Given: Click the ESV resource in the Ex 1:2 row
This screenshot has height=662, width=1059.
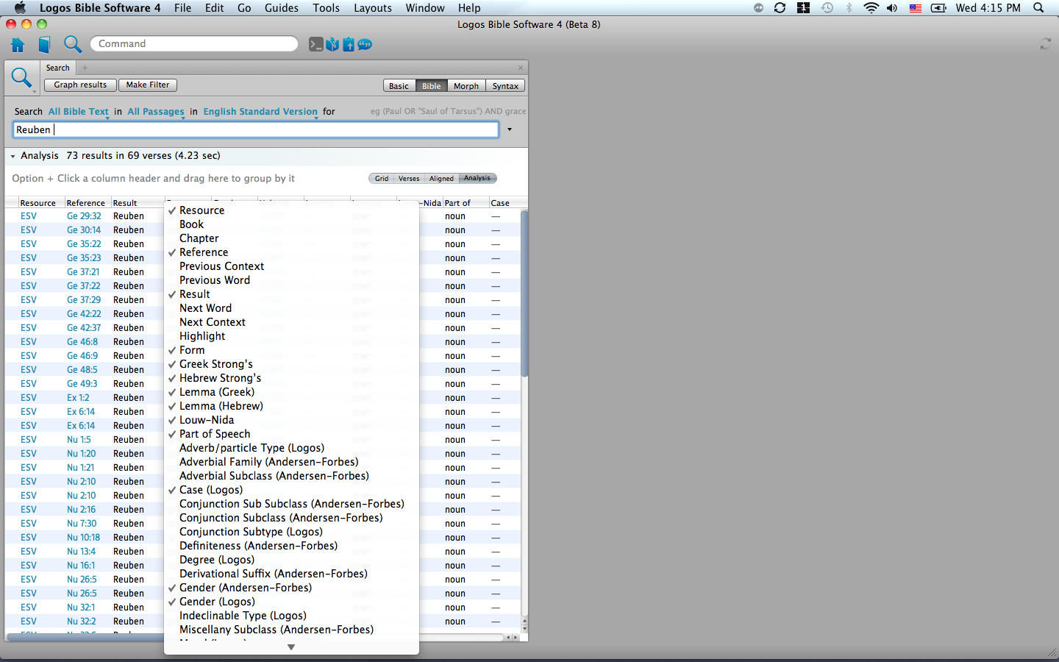Looking at the screenshot, I should click(29, 398).
